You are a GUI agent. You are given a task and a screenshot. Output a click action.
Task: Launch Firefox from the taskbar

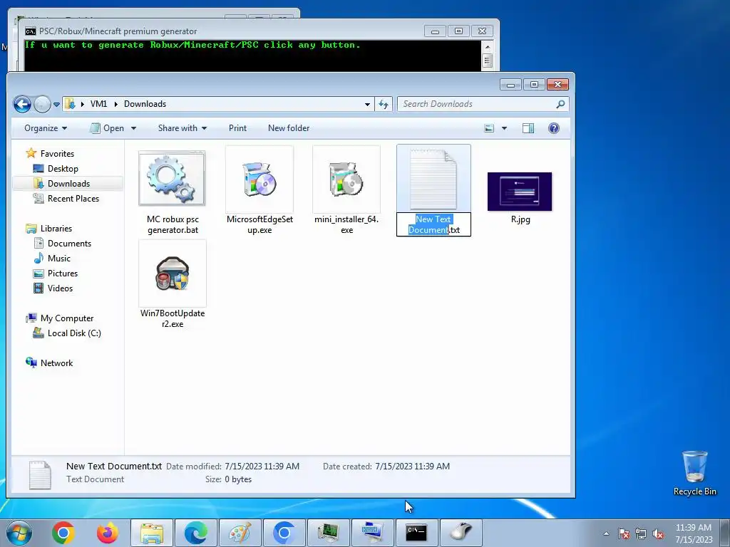pos(107,533)
